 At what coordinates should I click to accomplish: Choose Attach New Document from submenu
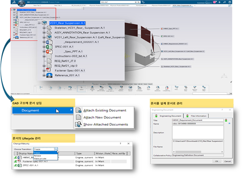(102, 117)
